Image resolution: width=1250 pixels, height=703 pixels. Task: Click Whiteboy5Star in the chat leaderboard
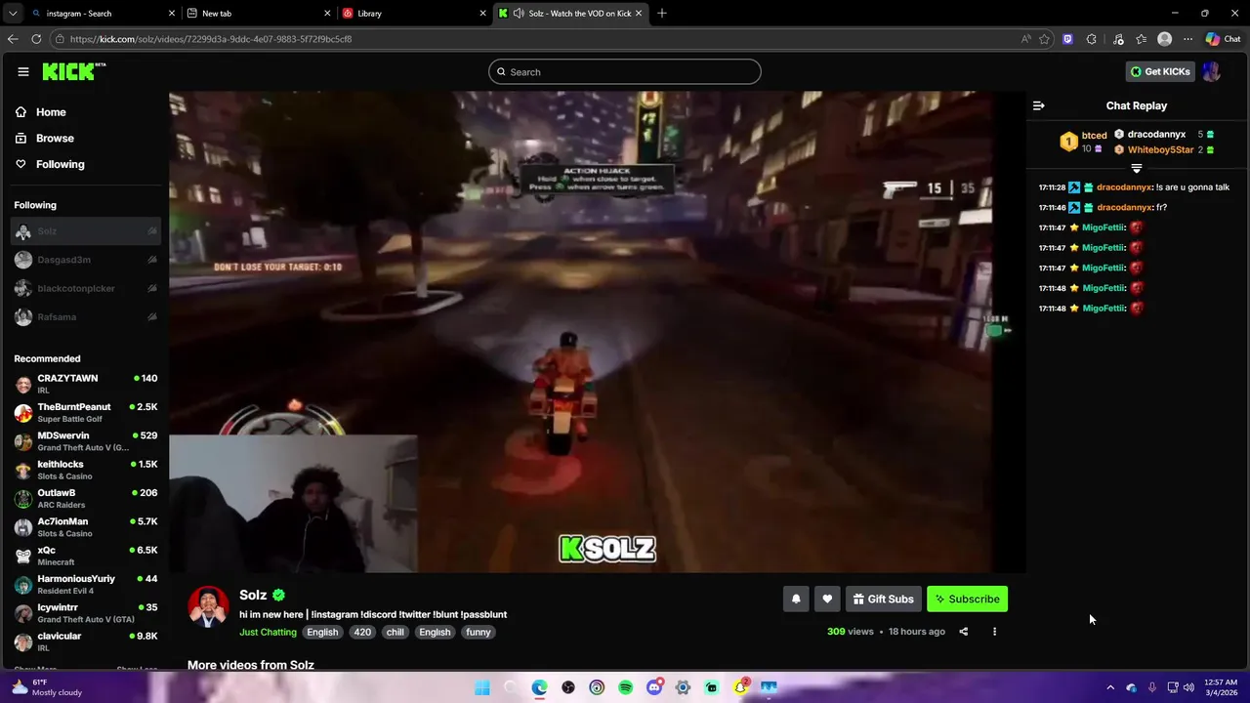click(1160, 149)
